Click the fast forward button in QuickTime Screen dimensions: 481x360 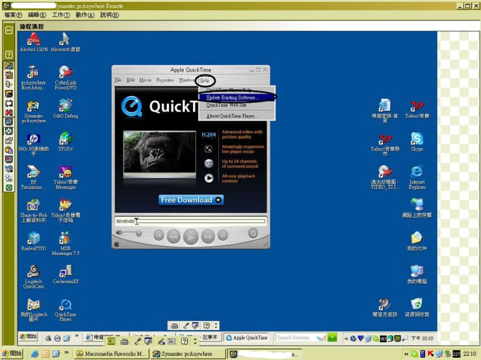tap(208, 236)
